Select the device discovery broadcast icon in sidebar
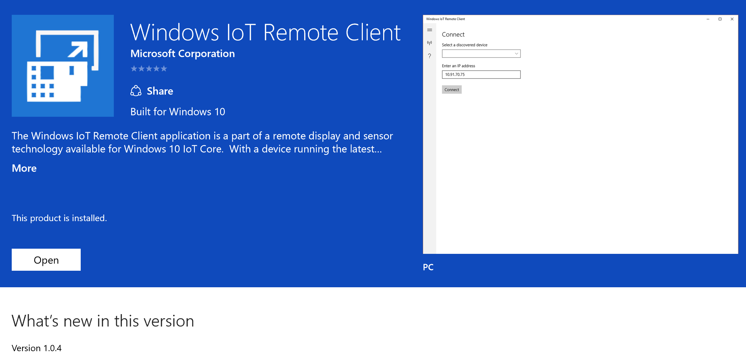Image resolution: width=746 pixels, height=362 pixels. (429, 43)
